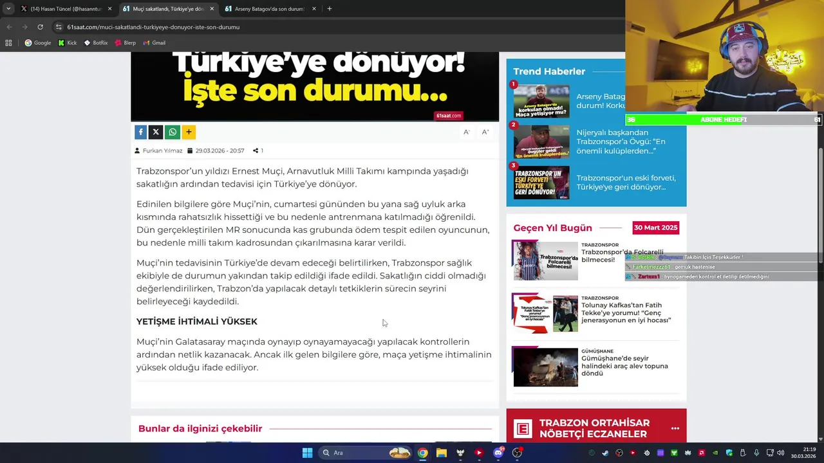Open Discord from the taskbar
824x463 pixels.
pos(498,453)
